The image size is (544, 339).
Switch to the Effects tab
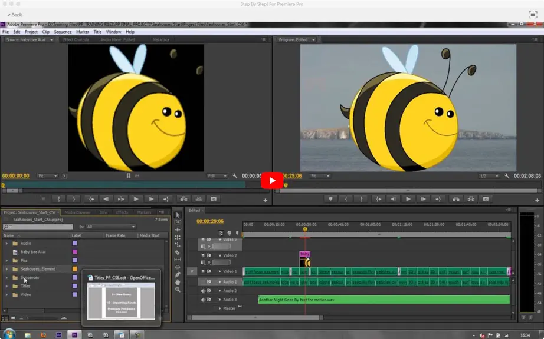[x=122, y=212]
